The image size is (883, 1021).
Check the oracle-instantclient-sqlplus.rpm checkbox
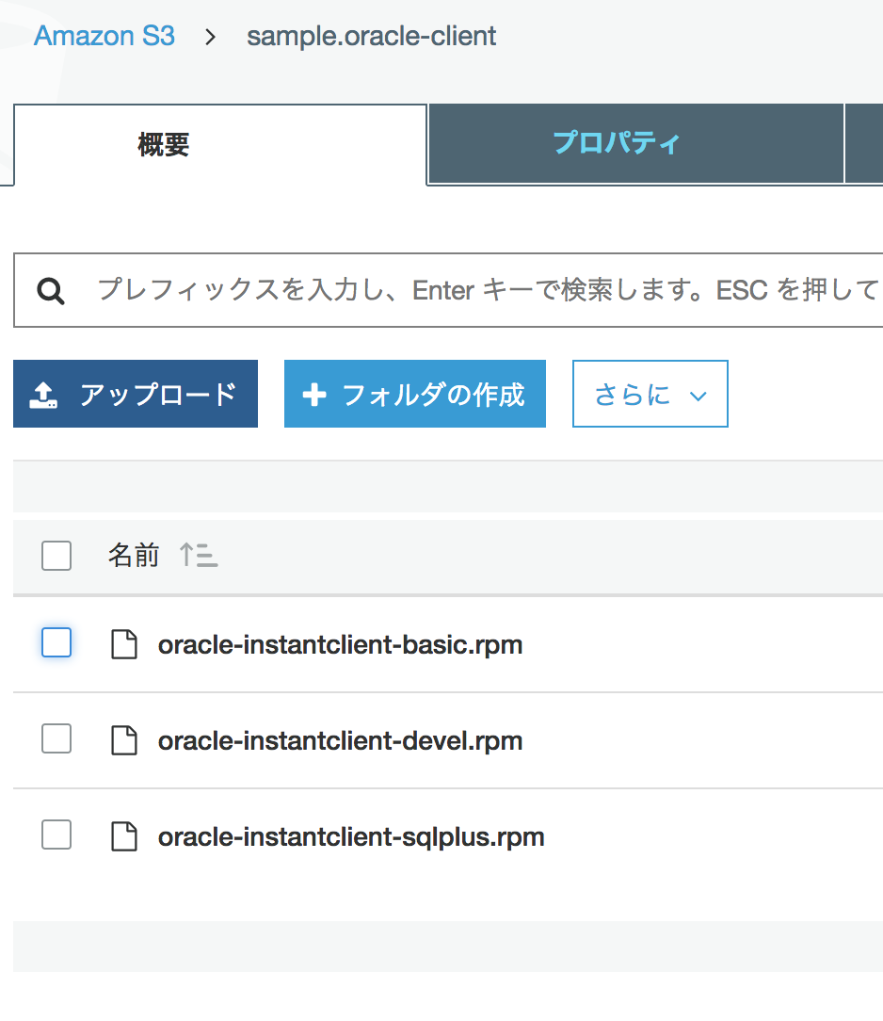tap(56, 835)
